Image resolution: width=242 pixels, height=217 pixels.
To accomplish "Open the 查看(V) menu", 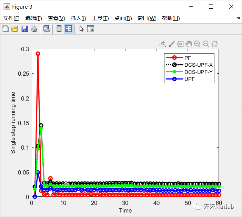I will [56, 18].
